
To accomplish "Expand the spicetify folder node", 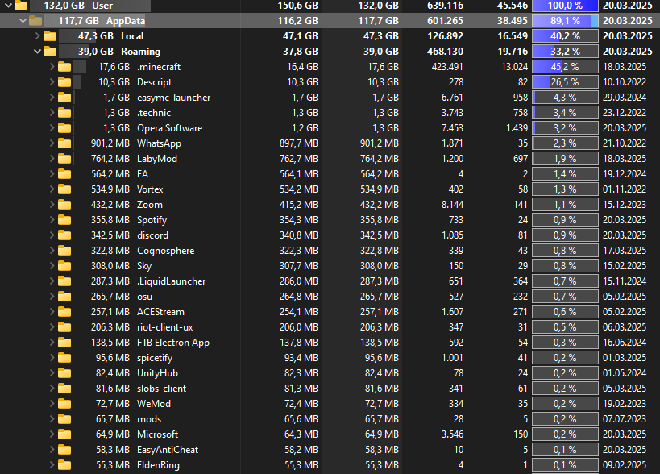I will pyautogui.click(x=52, y=358).
